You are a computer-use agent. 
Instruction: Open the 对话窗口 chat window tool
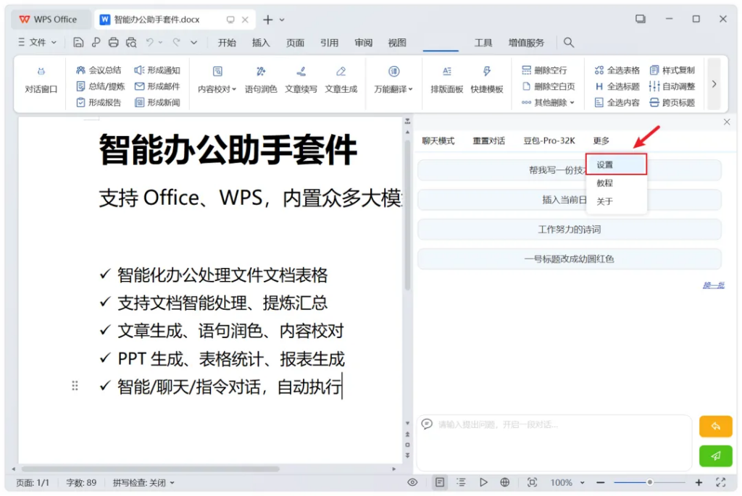41,80
